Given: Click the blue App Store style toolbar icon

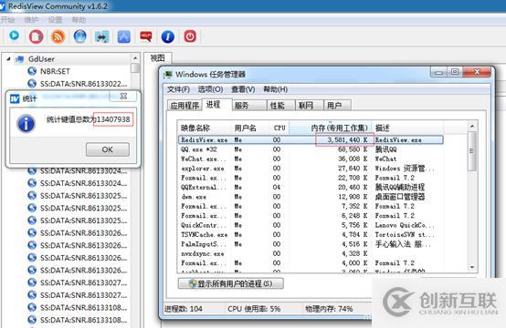Looking at the screenshot, I should [x=124, y=37].
